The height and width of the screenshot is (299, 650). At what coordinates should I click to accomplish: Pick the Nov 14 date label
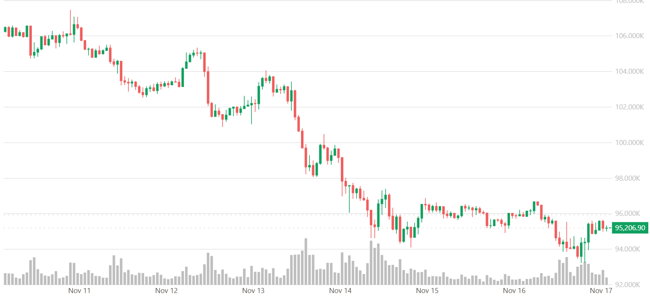[x=340, y=291]
